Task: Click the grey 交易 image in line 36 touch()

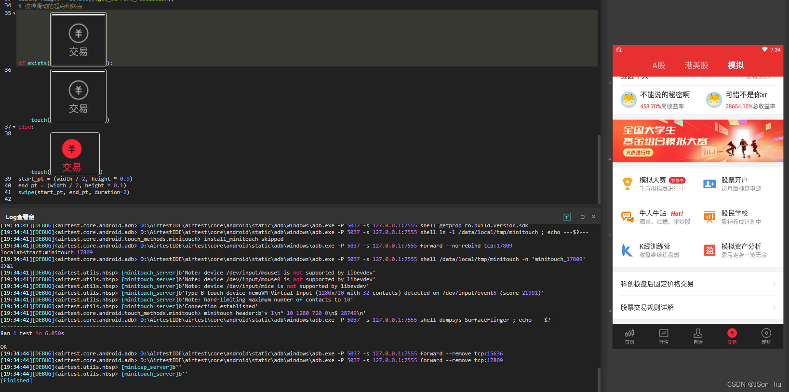Action: 78,96
